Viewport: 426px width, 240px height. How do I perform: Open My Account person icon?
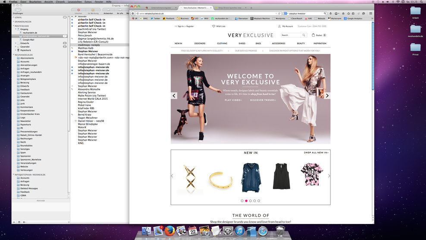(x=279, y=26)
